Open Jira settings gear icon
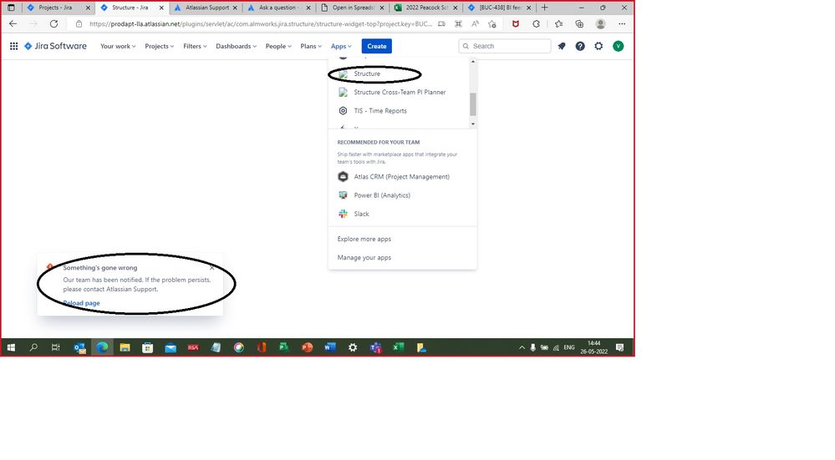The image size is (835, 460). pyautogui.click(x=598, y=46)
